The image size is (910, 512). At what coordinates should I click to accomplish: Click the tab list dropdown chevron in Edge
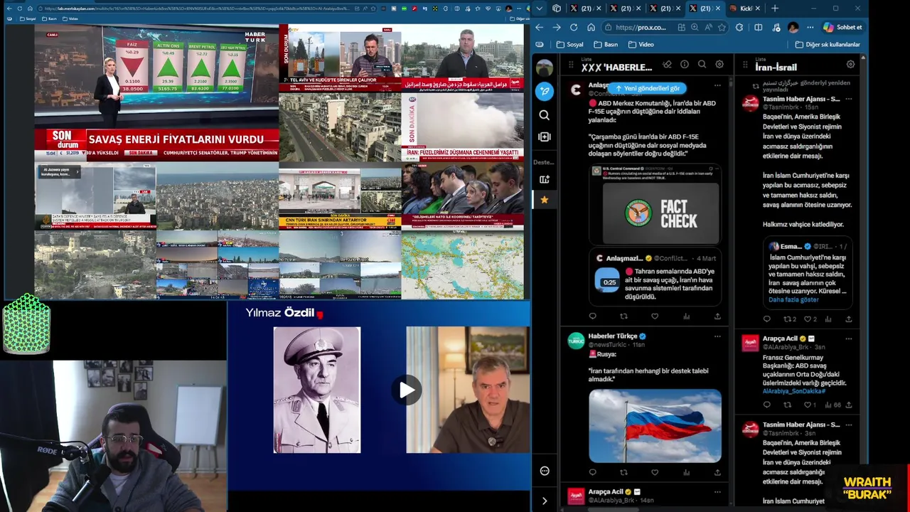(x=540, y=9)
